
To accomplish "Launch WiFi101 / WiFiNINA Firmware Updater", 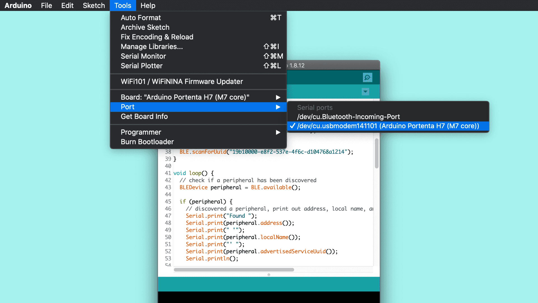I will [x=182, y=81].
